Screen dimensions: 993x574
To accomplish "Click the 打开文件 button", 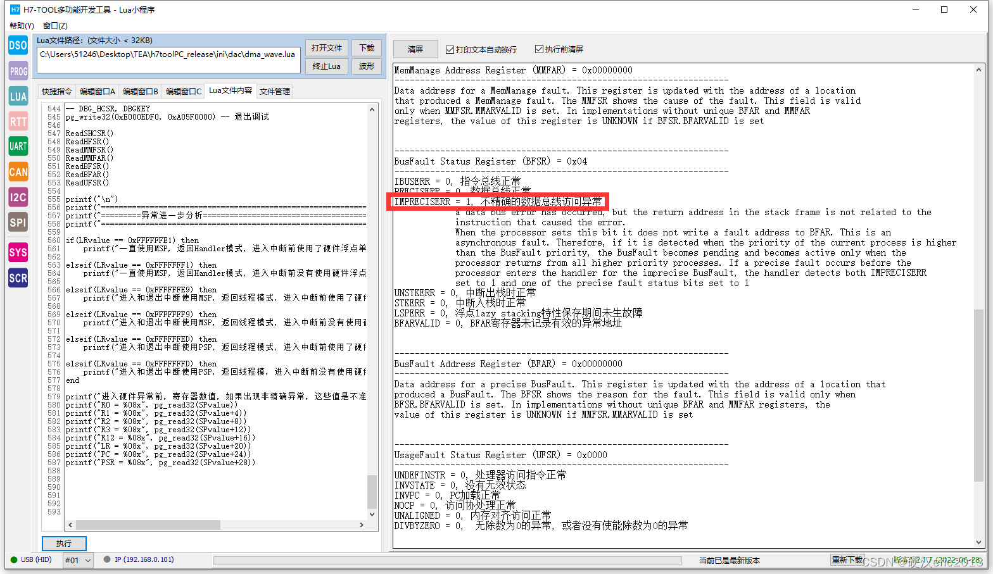I will [327, 48].
